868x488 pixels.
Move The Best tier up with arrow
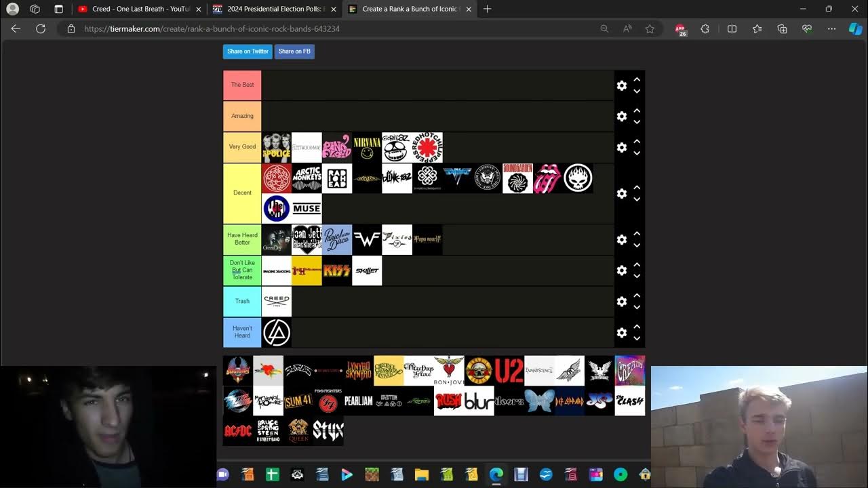[637, 79]
